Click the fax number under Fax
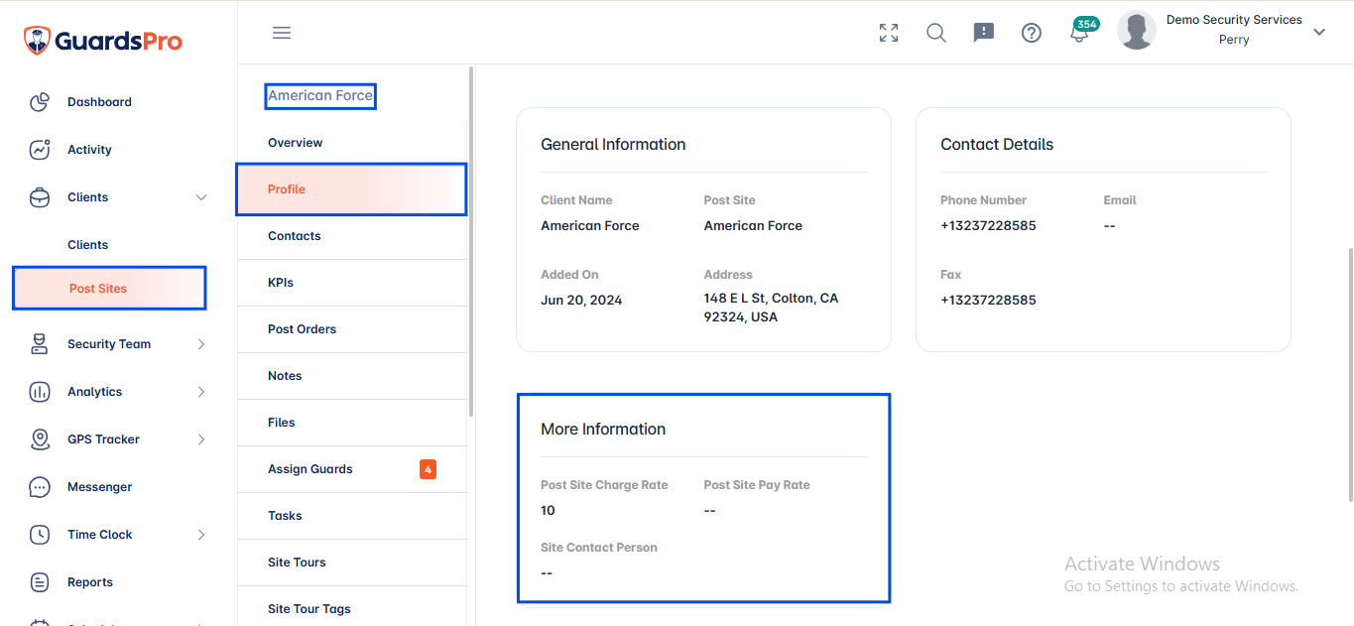Screen dimensions: 1354x626 pos(988,300)
